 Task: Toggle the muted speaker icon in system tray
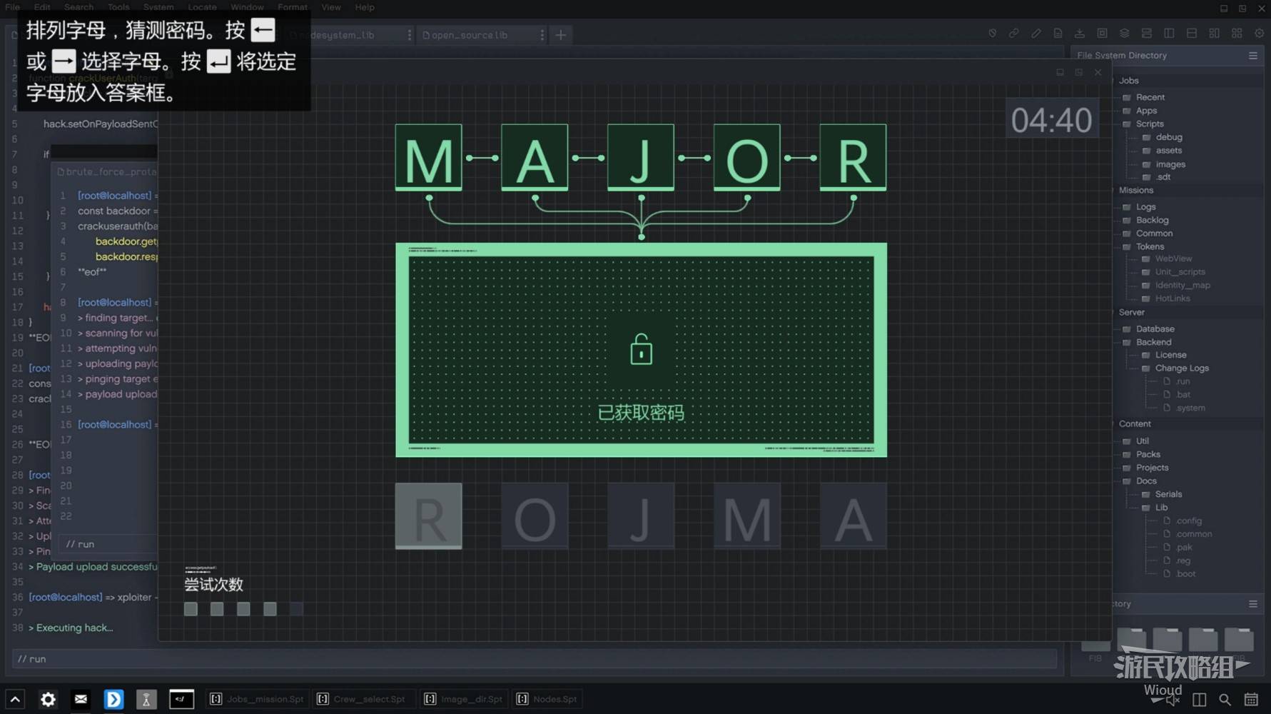pyautogui.click(x=1173, y=701)
